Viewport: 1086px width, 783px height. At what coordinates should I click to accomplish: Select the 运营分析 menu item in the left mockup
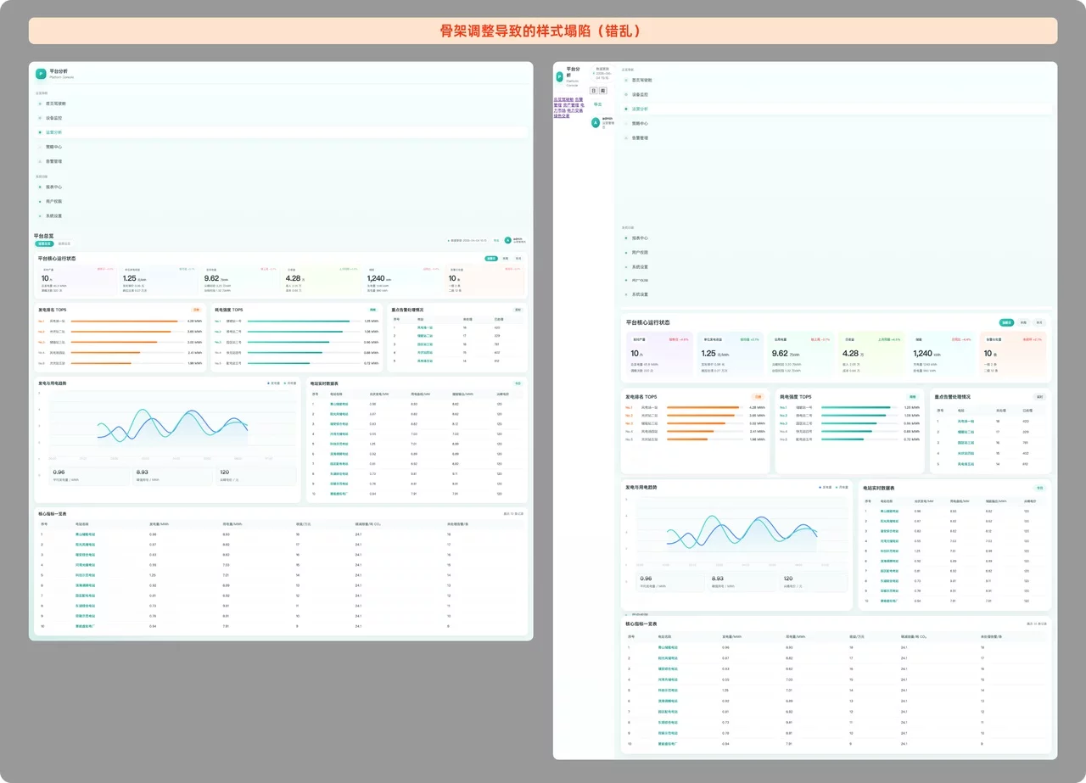53,132
